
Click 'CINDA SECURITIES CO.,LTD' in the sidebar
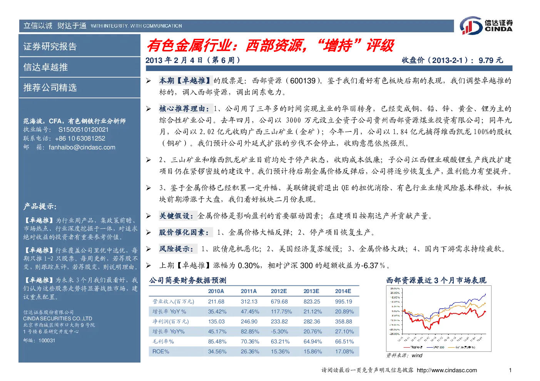58,318
